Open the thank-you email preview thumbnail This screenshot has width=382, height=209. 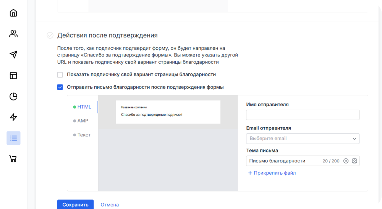168,112
